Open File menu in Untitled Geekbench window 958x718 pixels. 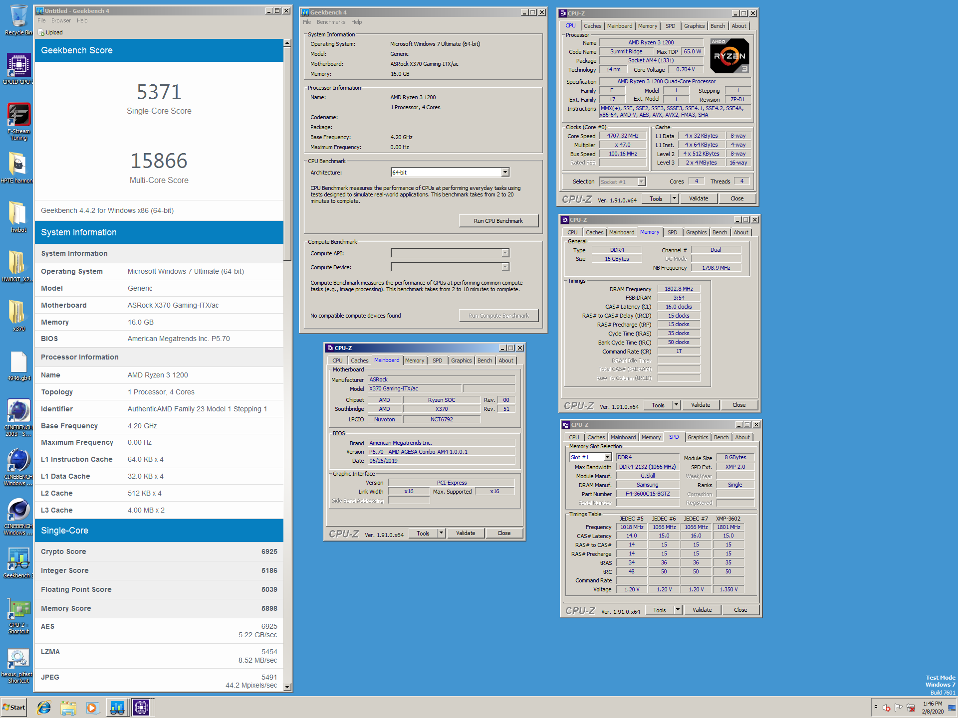click(41, 20)
